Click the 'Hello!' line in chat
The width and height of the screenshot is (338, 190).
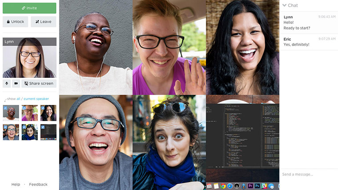click(289, 22)
